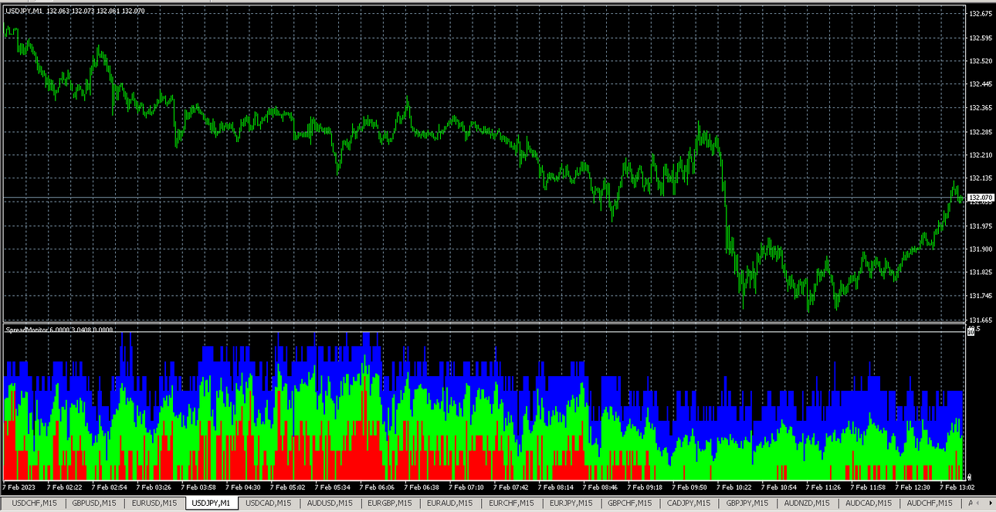
Task: Click the 7 Feb 03:58 time label
Action: tap(198, 487)
